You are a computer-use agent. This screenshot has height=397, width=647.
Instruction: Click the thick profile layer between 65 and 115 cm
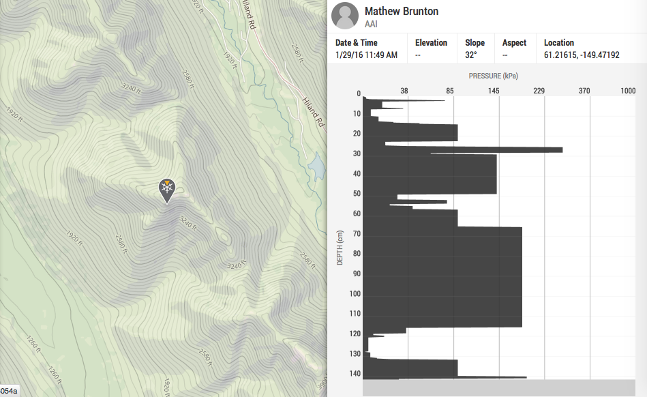pyautogui.click(x=442, y=278)
